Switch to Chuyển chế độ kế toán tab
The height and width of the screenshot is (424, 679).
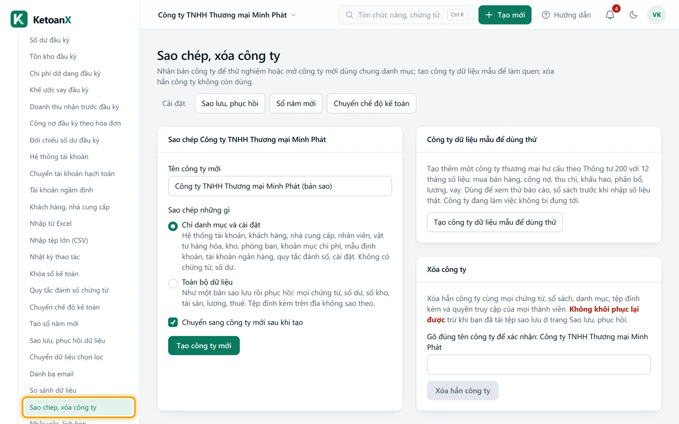coord(371,103)
